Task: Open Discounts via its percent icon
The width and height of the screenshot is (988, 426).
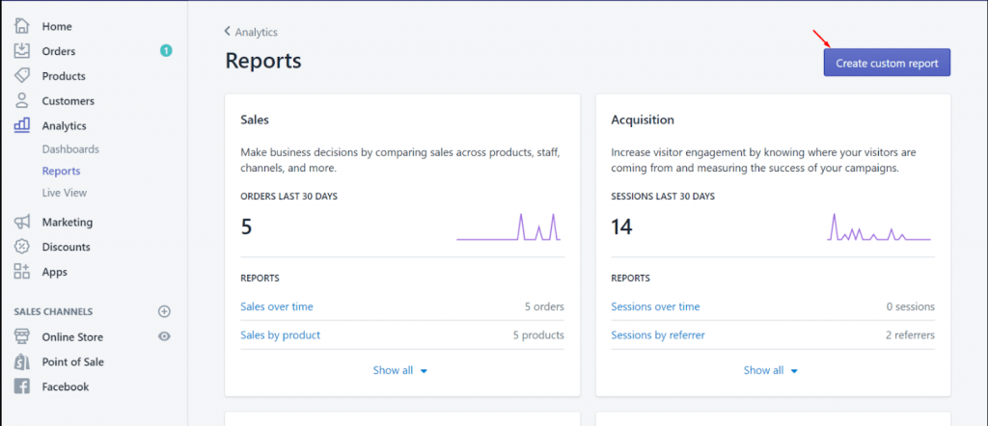Action: tap(22, 247)
